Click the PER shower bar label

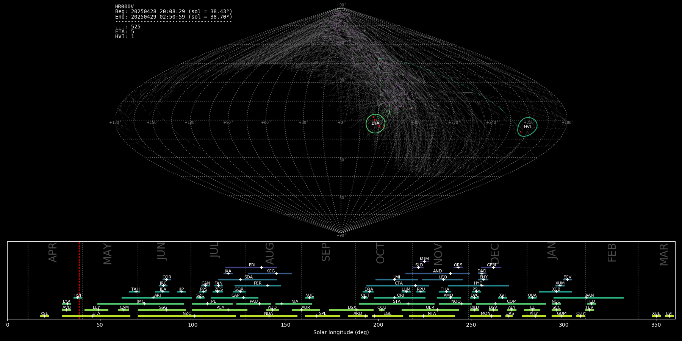pos(258,283)
